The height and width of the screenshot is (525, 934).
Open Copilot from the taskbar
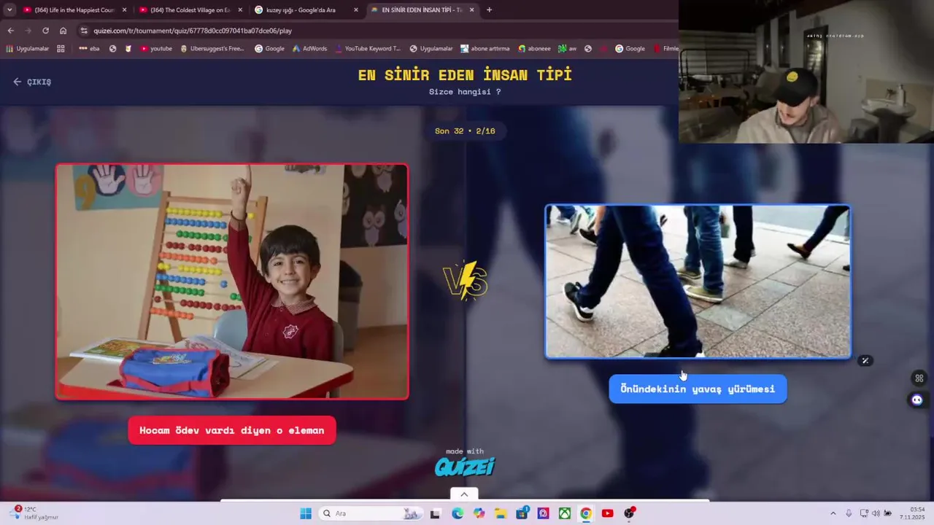[479, 513]
